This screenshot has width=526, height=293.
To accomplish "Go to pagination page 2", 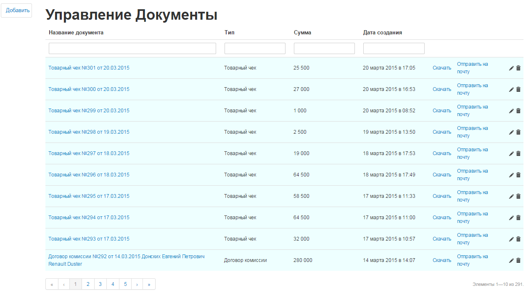I will tap(88, 284).
